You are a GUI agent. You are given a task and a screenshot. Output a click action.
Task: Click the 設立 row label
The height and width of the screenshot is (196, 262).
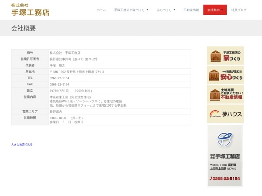(x=30, y=91)
